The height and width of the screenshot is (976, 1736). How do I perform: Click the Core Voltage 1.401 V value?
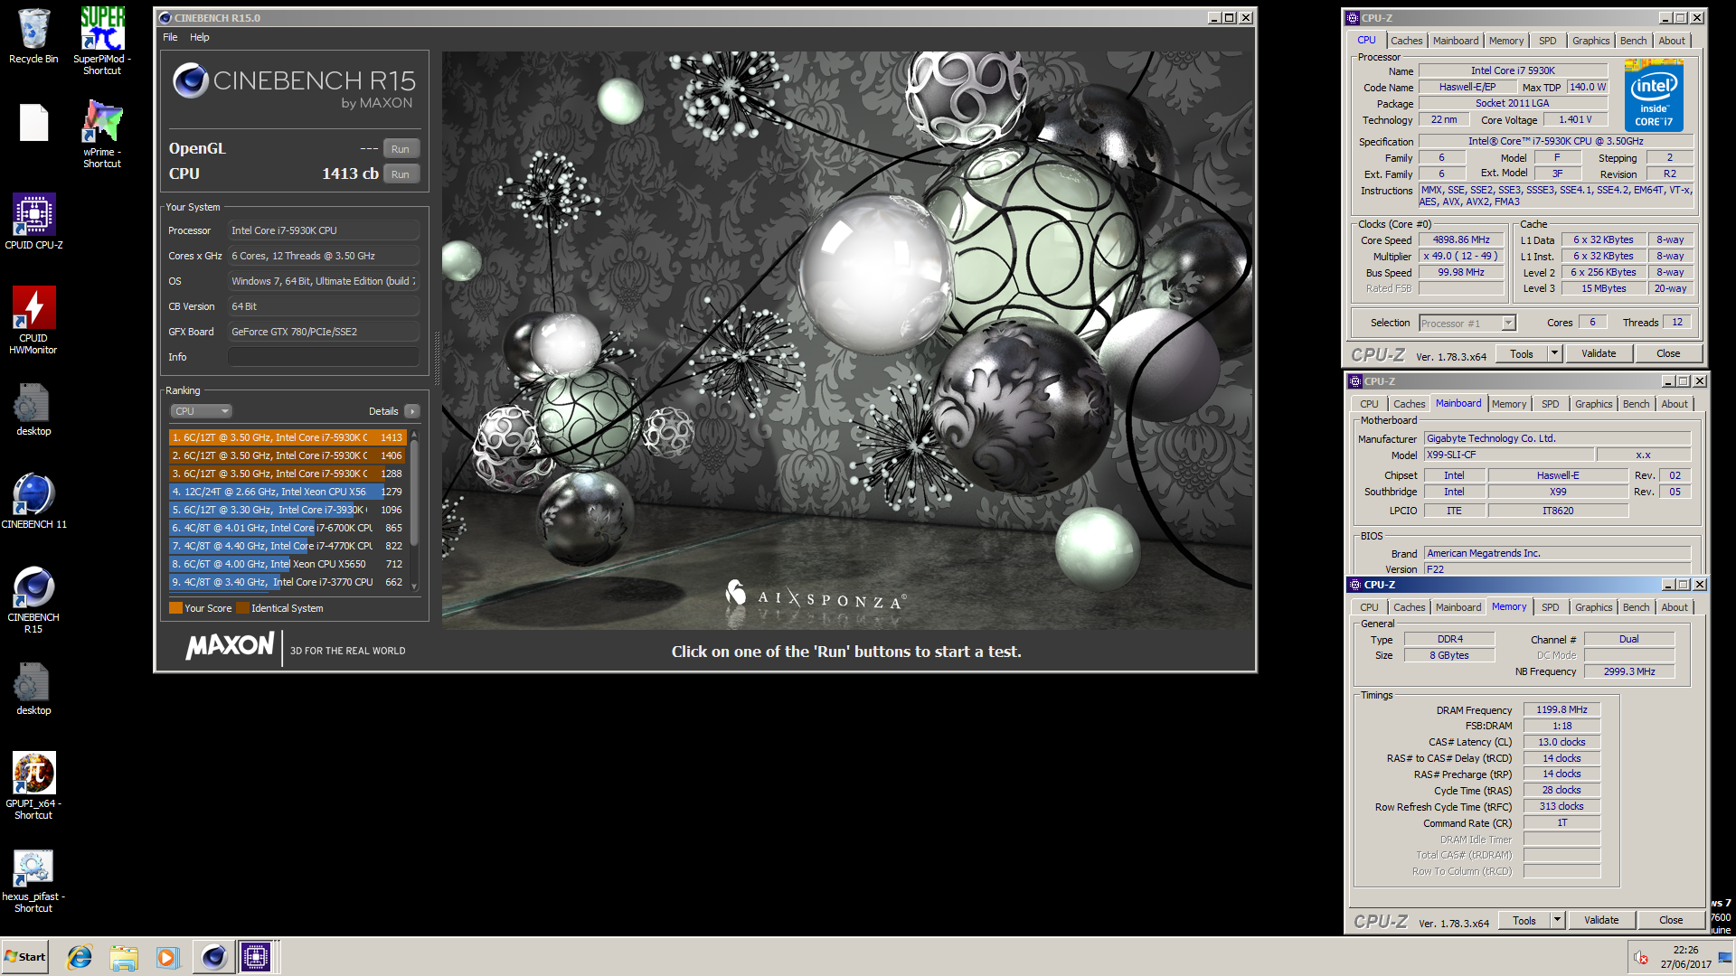coord(1574,119)
